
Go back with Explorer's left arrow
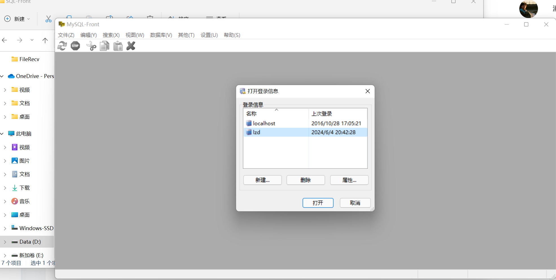(x=5, y=40)
